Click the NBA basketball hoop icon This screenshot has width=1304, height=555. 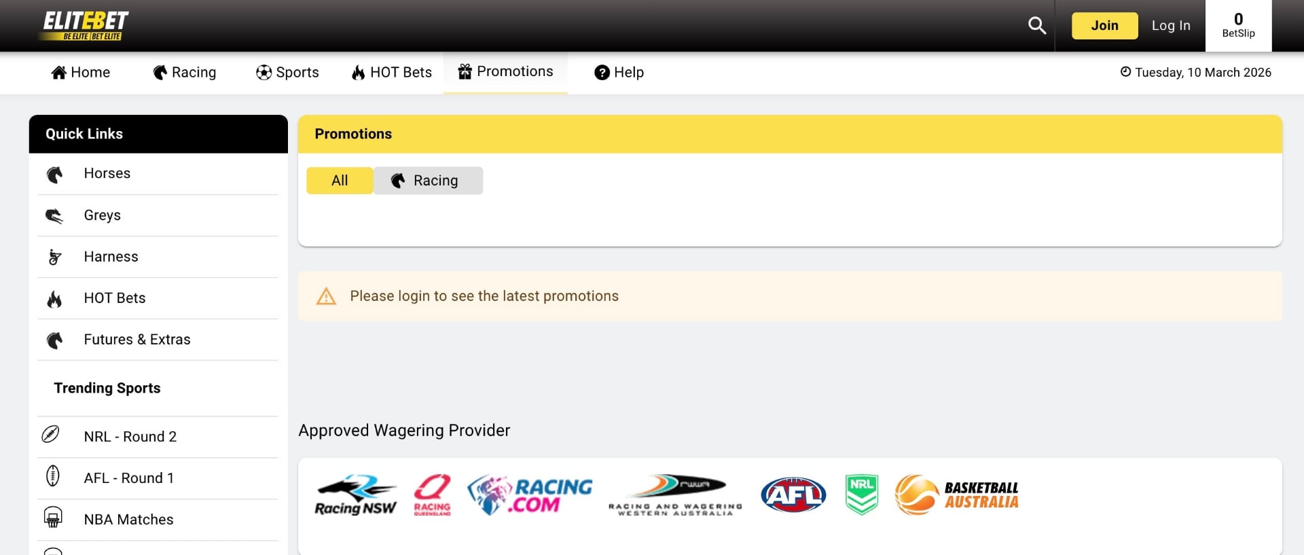[53, 518]
